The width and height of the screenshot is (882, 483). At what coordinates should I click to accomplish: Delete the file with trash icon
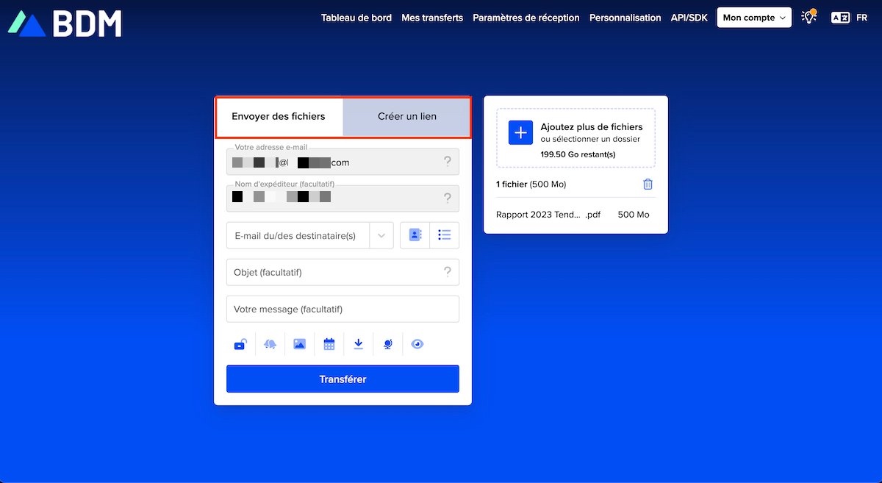(648, 185)
